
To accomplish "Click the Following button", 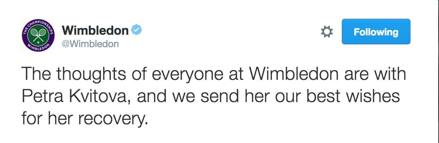I will (x=376, y=32).
